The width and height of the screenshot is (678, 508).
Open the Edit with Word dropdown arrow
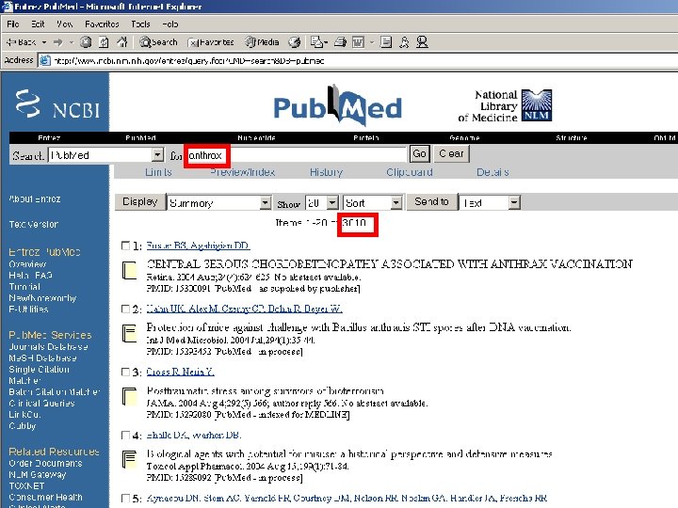tap(371, 42)
